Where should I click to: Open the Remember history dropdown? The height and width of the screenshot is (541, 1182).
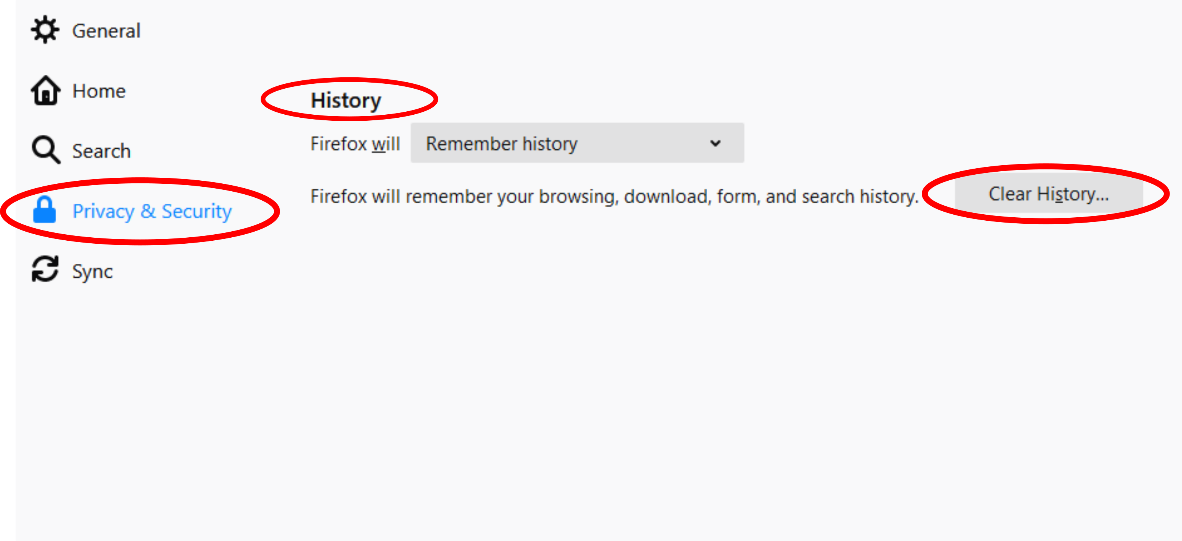click(x=577, y=143)
